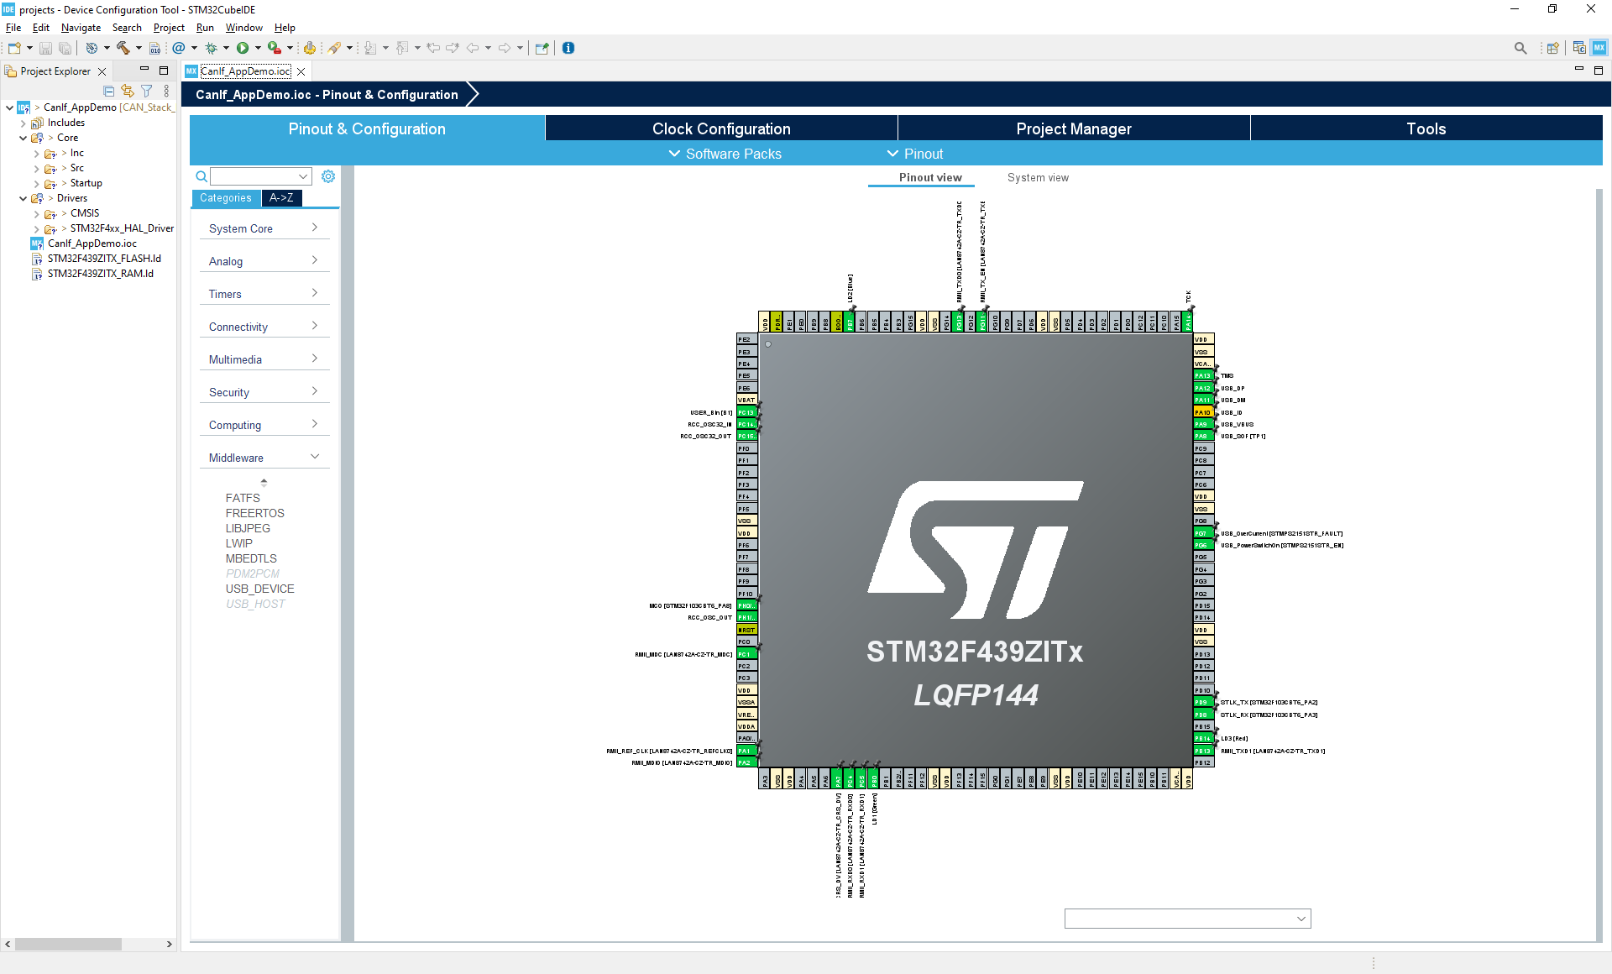Switch to System view

tap(1038, 178)
